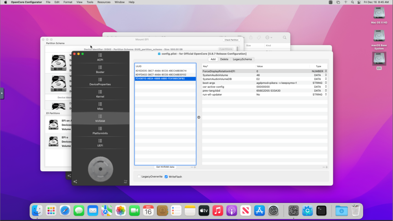Select UUID 4D1EDE05-38C7-4A6A-9CC6-4BCCA8B38C14
The image size is (393, 221).
(165, 71)
